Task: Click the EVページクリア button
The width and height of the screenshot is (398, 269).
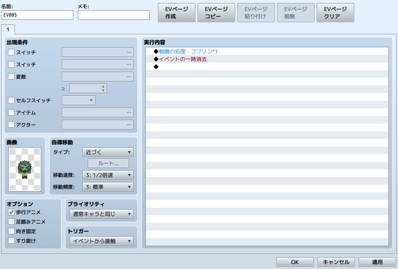Action: click(x=335, y=13)
